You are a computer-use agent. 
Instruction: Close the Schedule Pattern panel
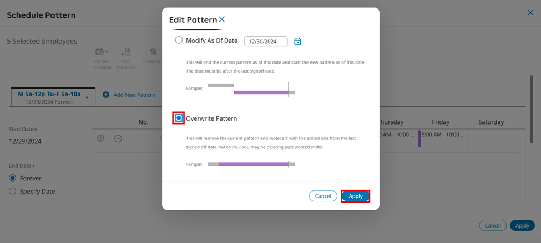point(530,13)
